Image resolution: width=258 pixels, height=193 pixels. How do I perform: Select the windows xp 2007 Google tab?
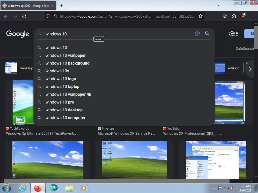click(x=28, y=6)
